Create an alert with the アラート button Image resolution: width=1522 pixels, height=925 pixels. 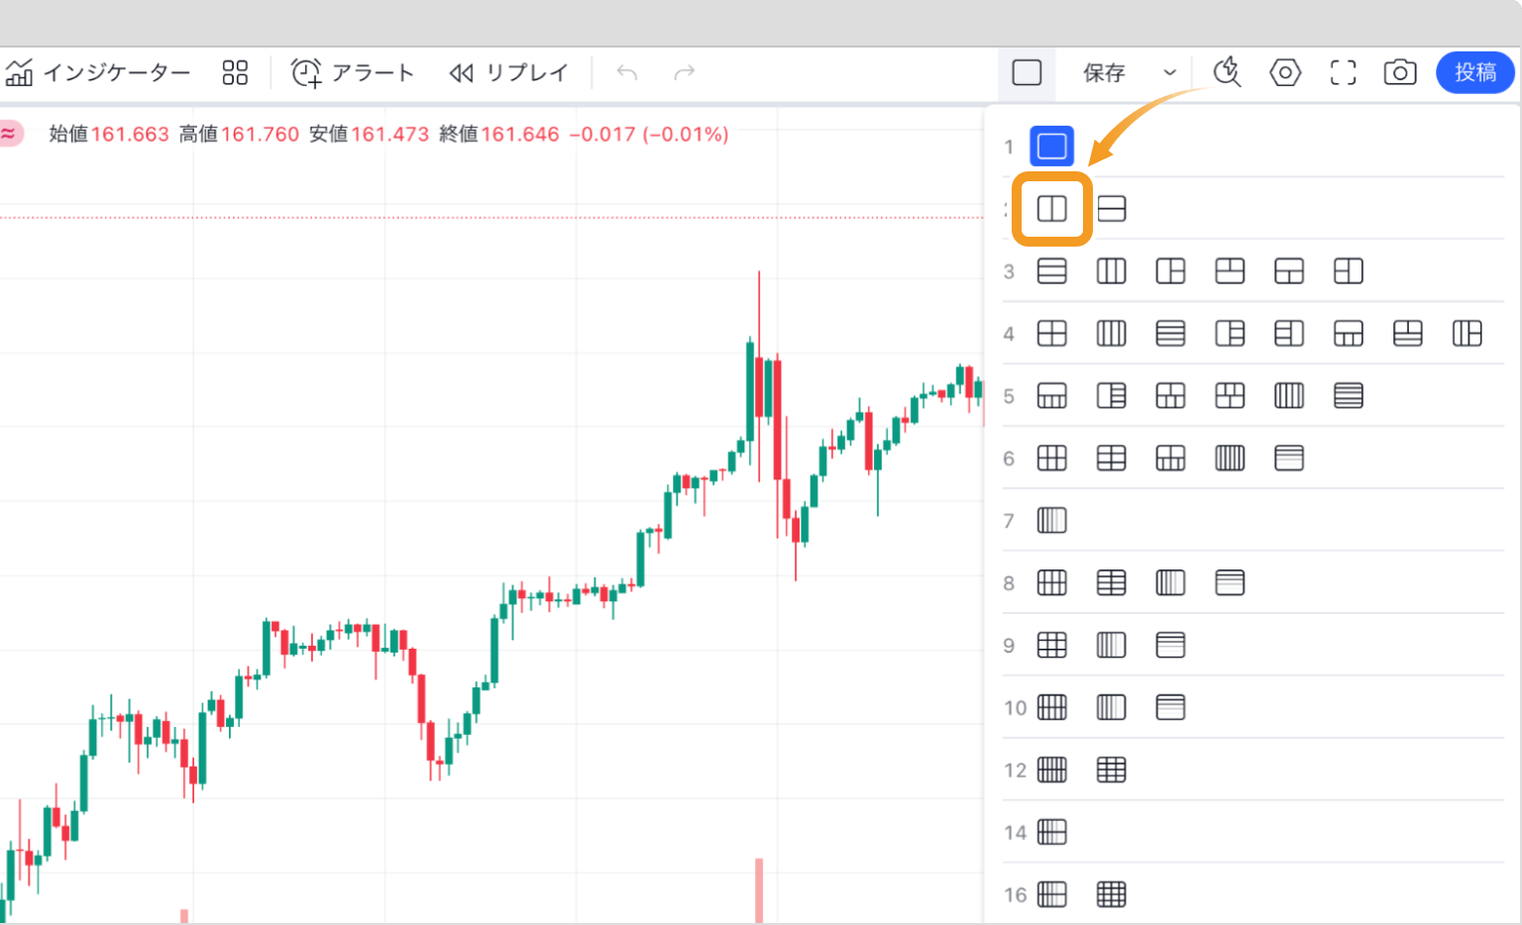coord(353,72)
